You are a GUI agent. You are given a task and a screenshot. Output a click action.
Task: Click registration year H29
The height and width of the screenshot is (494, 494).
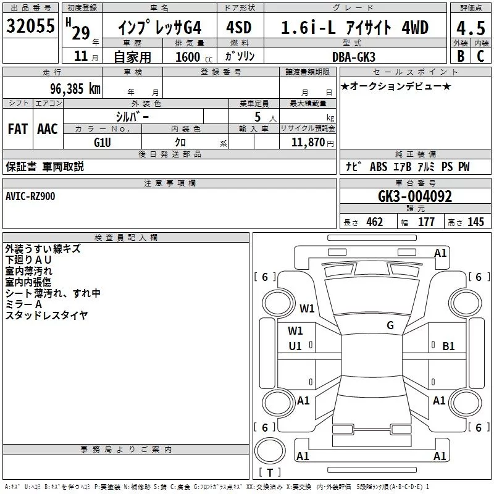(x=78, y=30)
